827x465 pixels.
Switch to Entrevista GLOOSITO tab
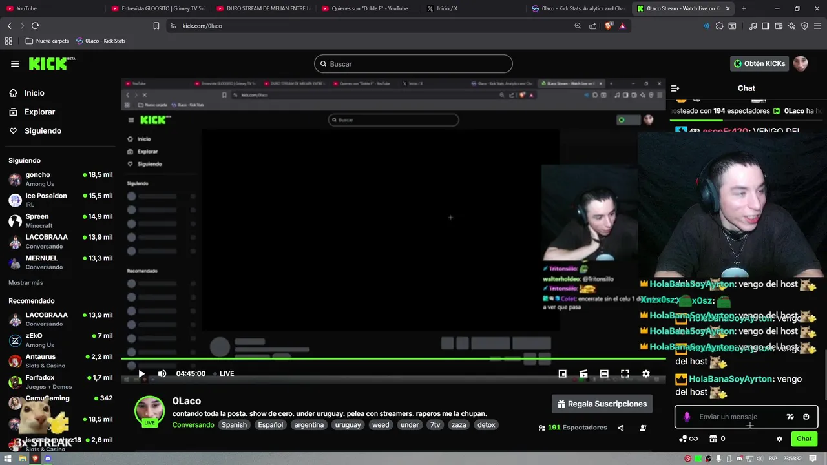click(x=158, y=8)
